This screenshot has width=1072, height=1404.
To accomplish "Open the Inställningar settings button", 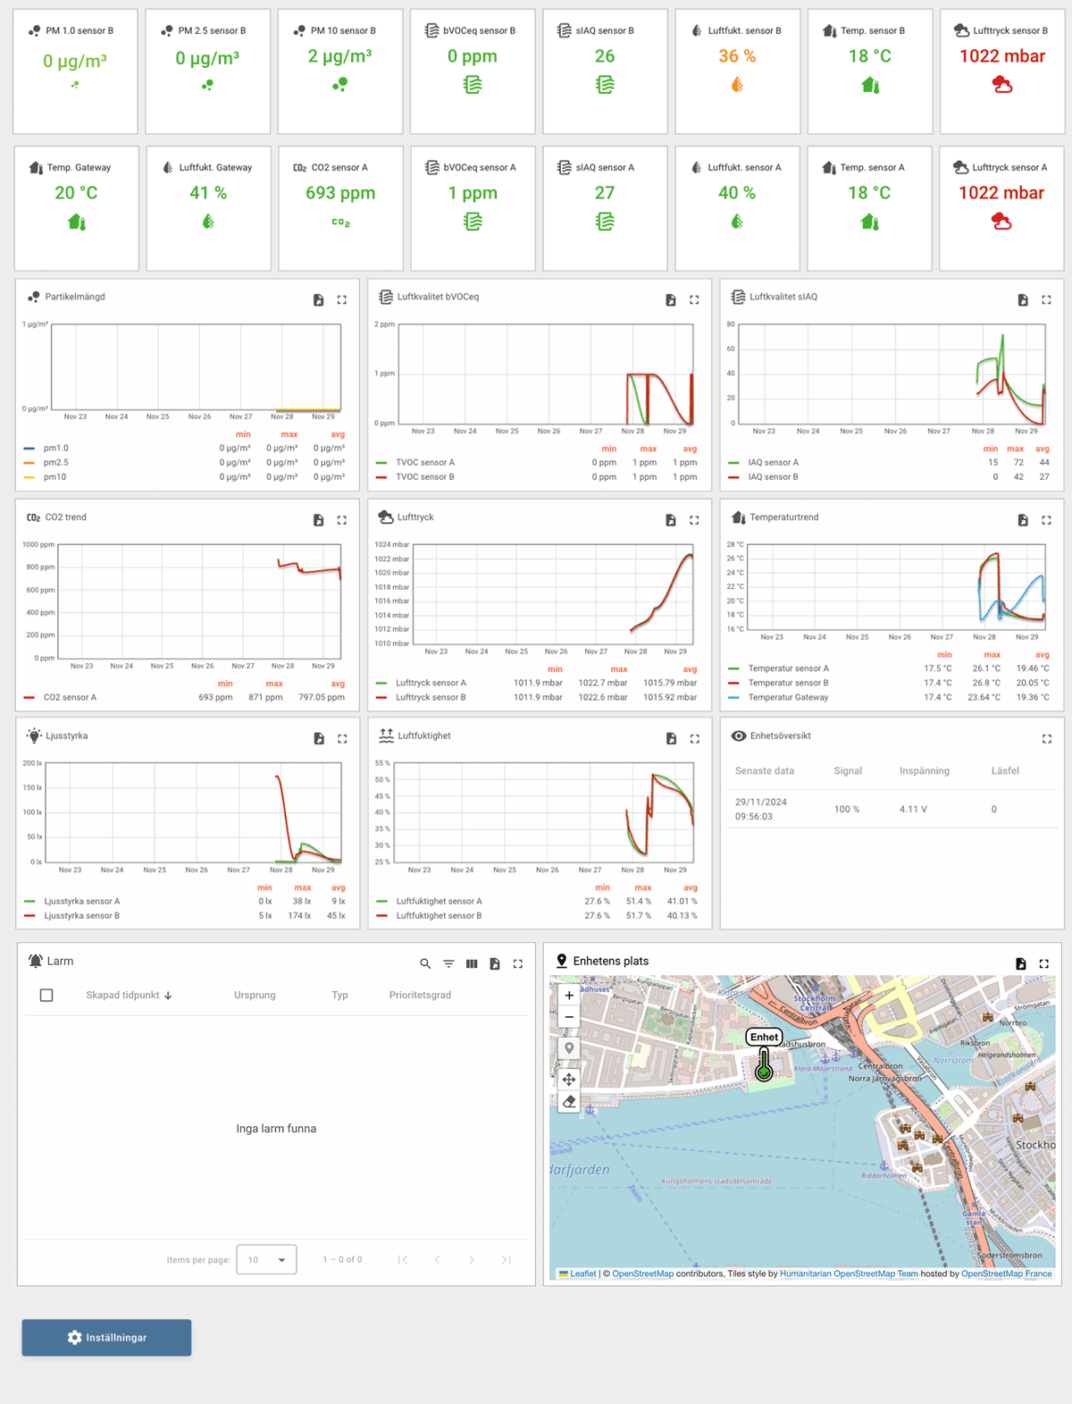I will (x=106, y=1337).
